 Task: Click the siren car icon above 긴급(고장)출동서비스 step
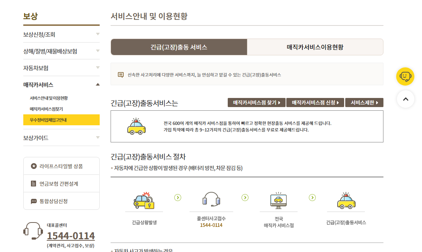click(x=346, y=201)
